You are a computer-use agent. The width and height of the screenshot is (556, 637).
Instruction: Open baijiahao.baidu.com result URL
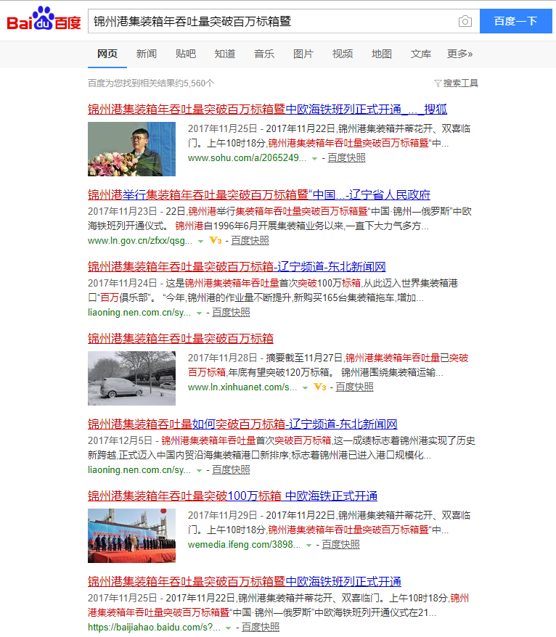(155, 628)
